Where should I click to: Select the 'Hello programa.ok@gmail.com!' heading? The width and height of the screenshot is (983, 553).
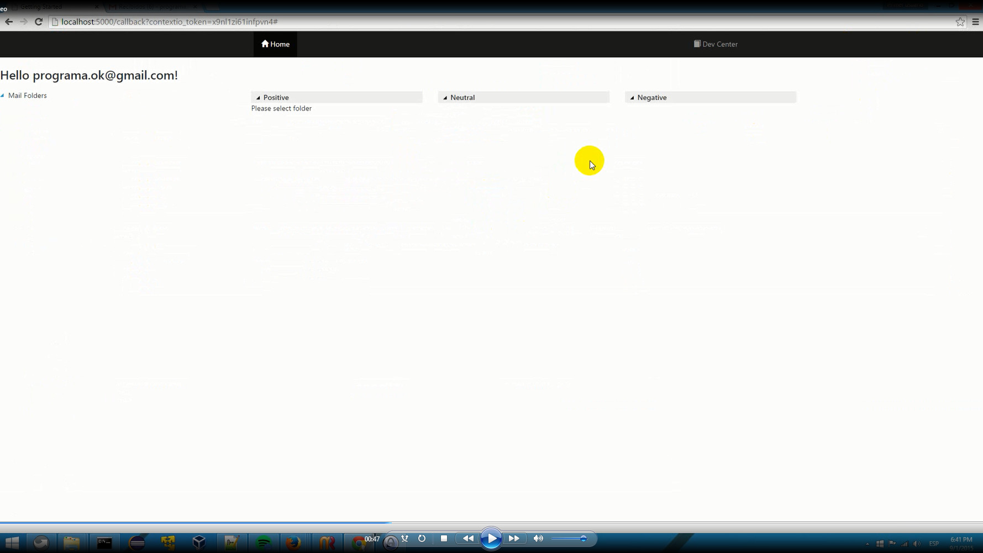(x=89, y=75)
